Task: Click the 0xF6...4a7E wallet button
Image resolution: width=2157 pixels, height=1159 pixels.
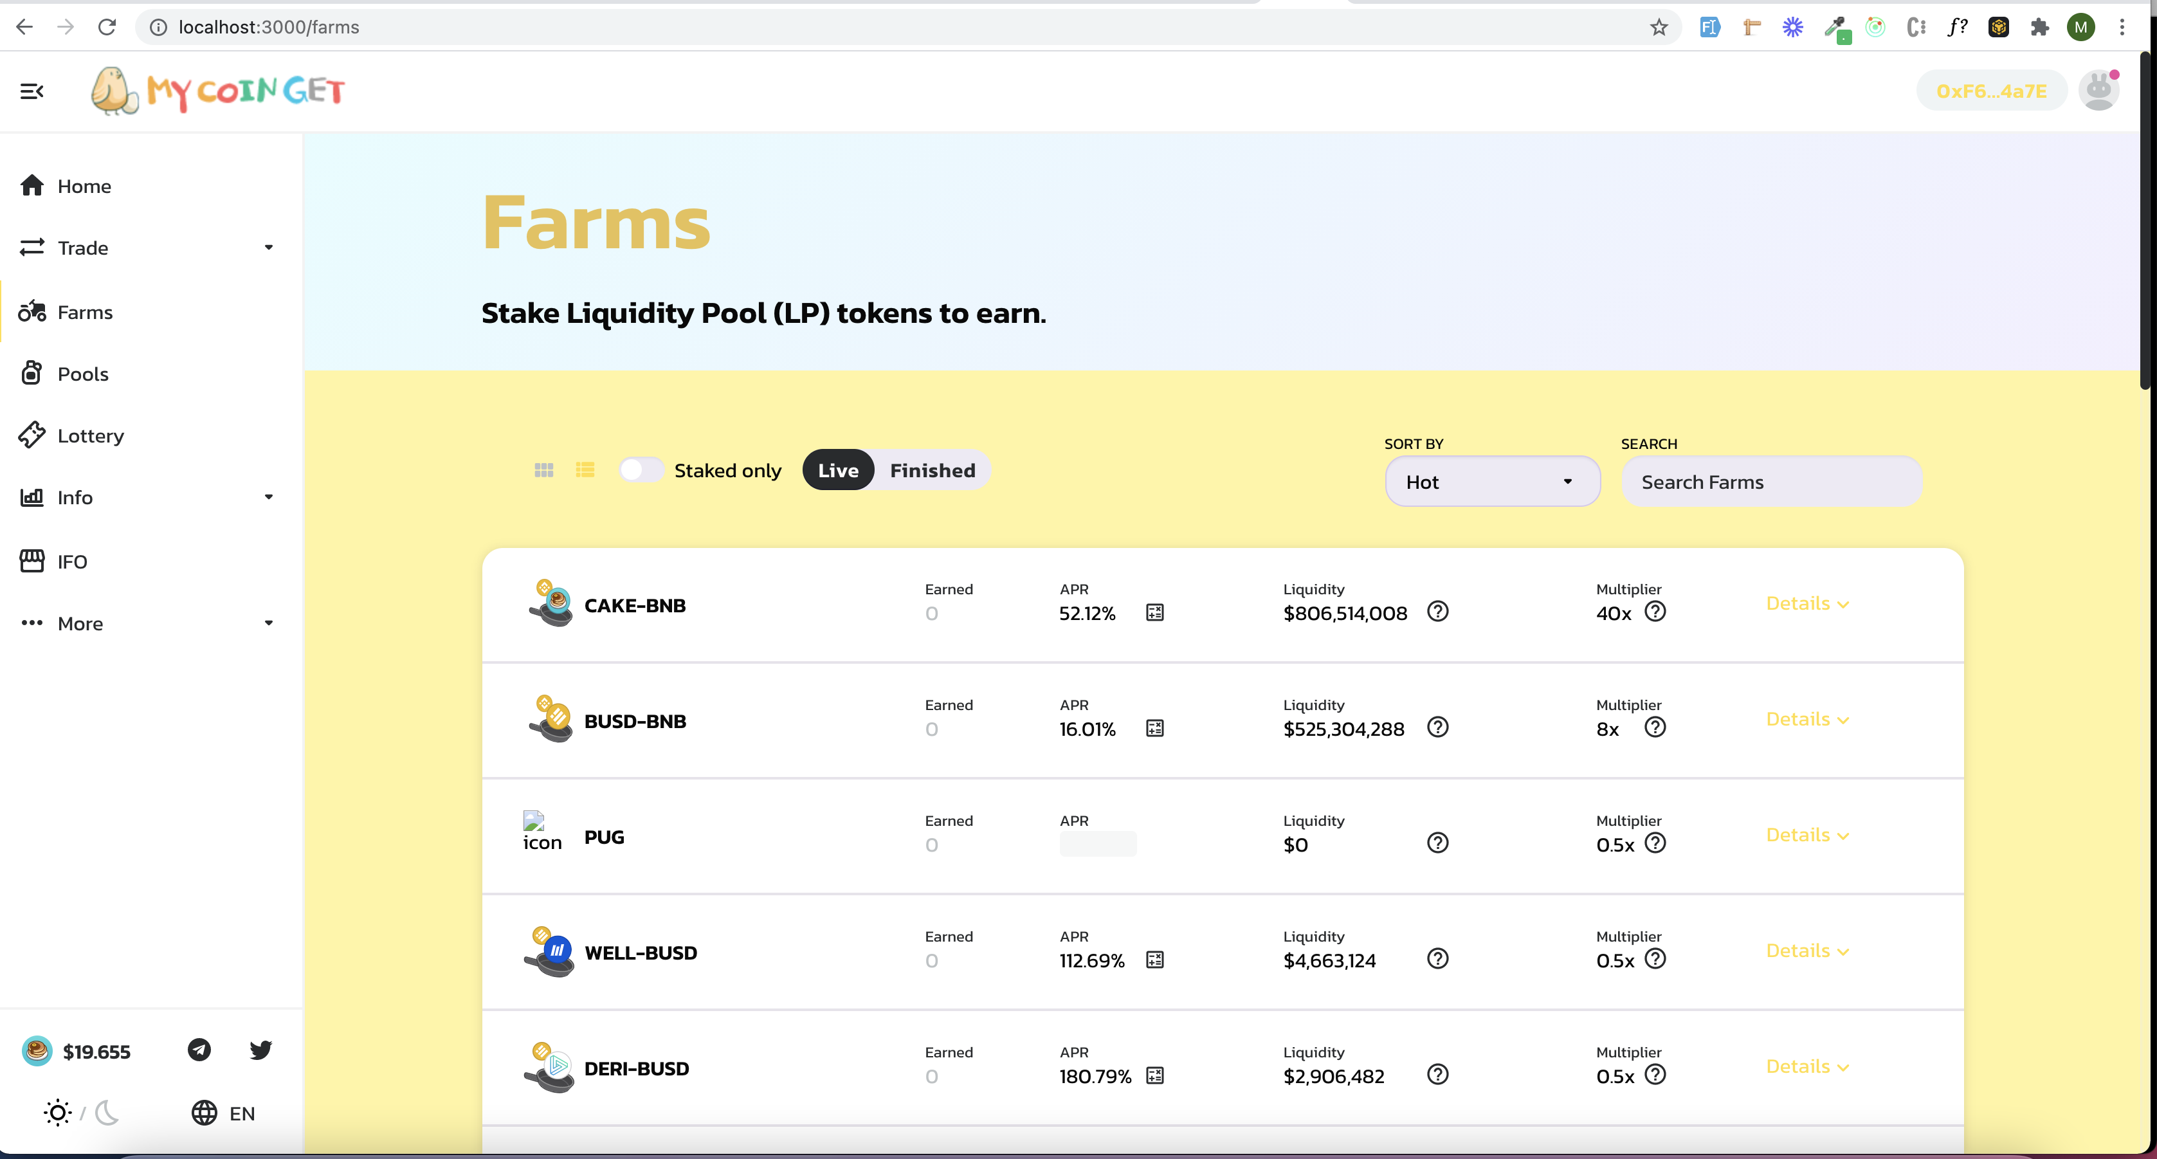Action: point(1991,91)
